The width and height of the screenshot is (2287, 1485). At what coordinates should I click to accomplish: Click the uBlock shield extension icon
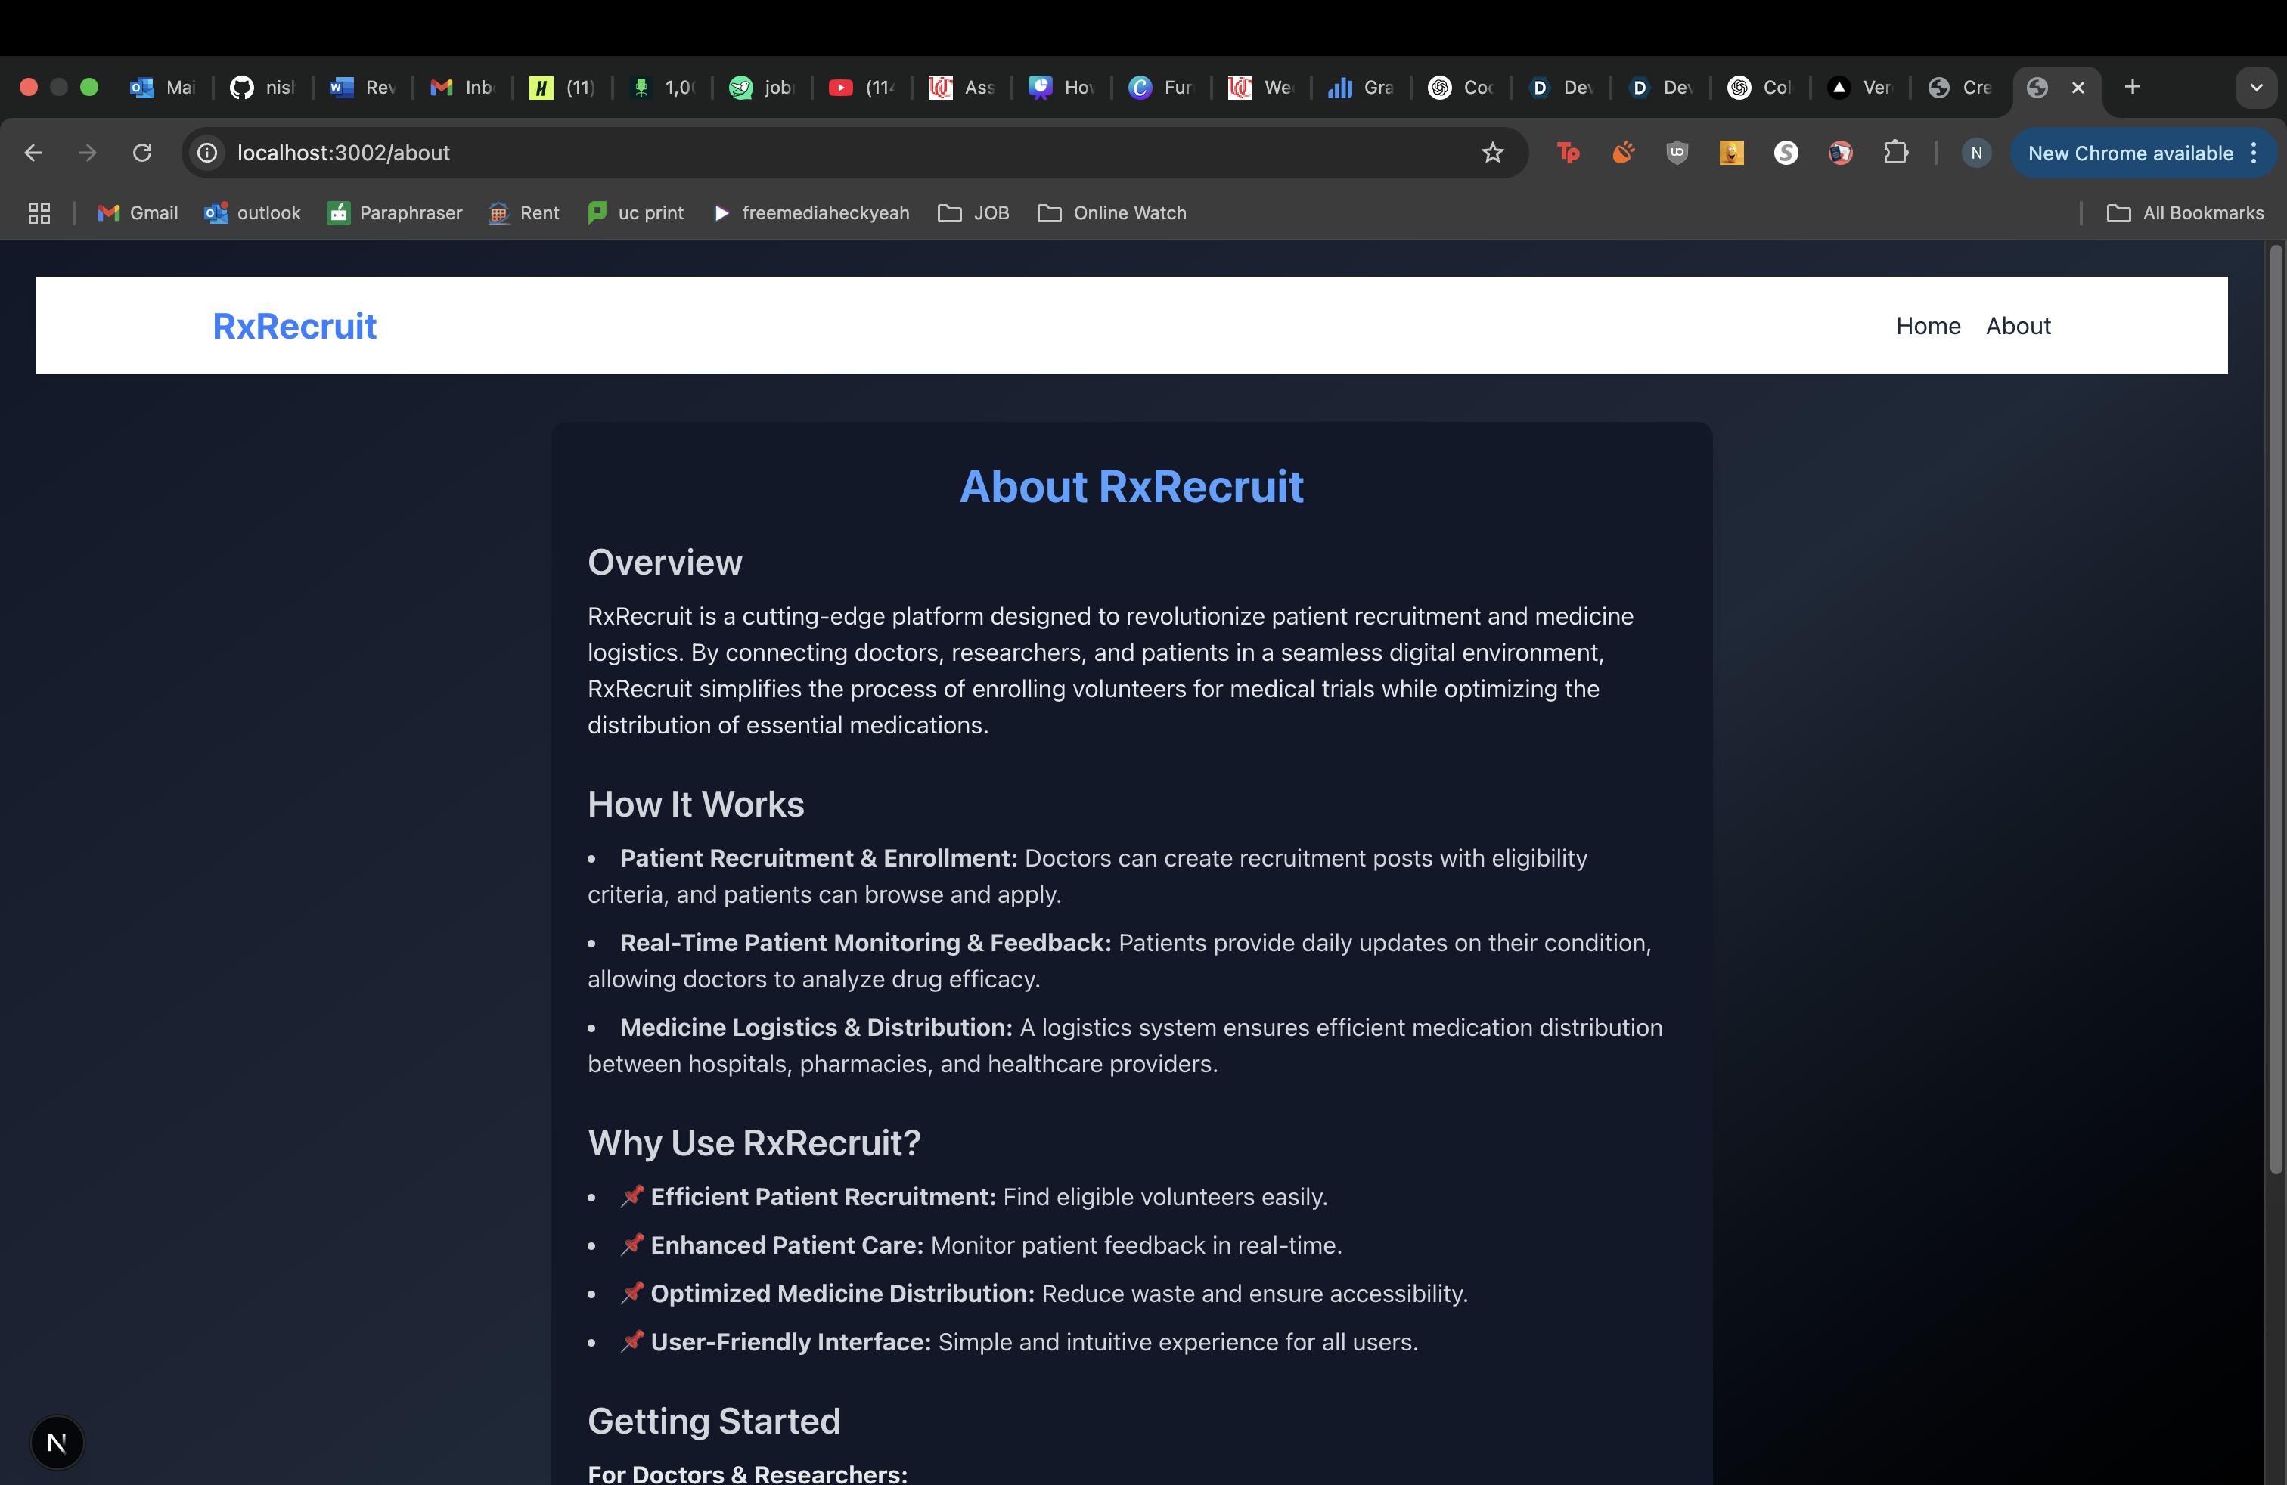click(x=1677, y=153)
